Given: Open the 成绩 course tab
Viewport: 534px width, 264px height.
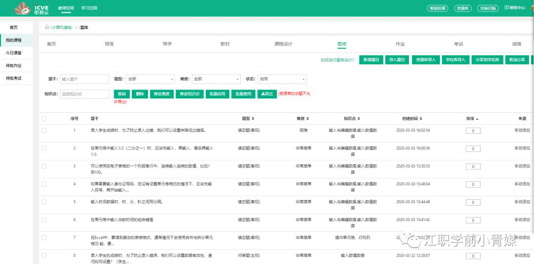Looking at the screenshot, I should pyautogui.click(x=517, y=44).
